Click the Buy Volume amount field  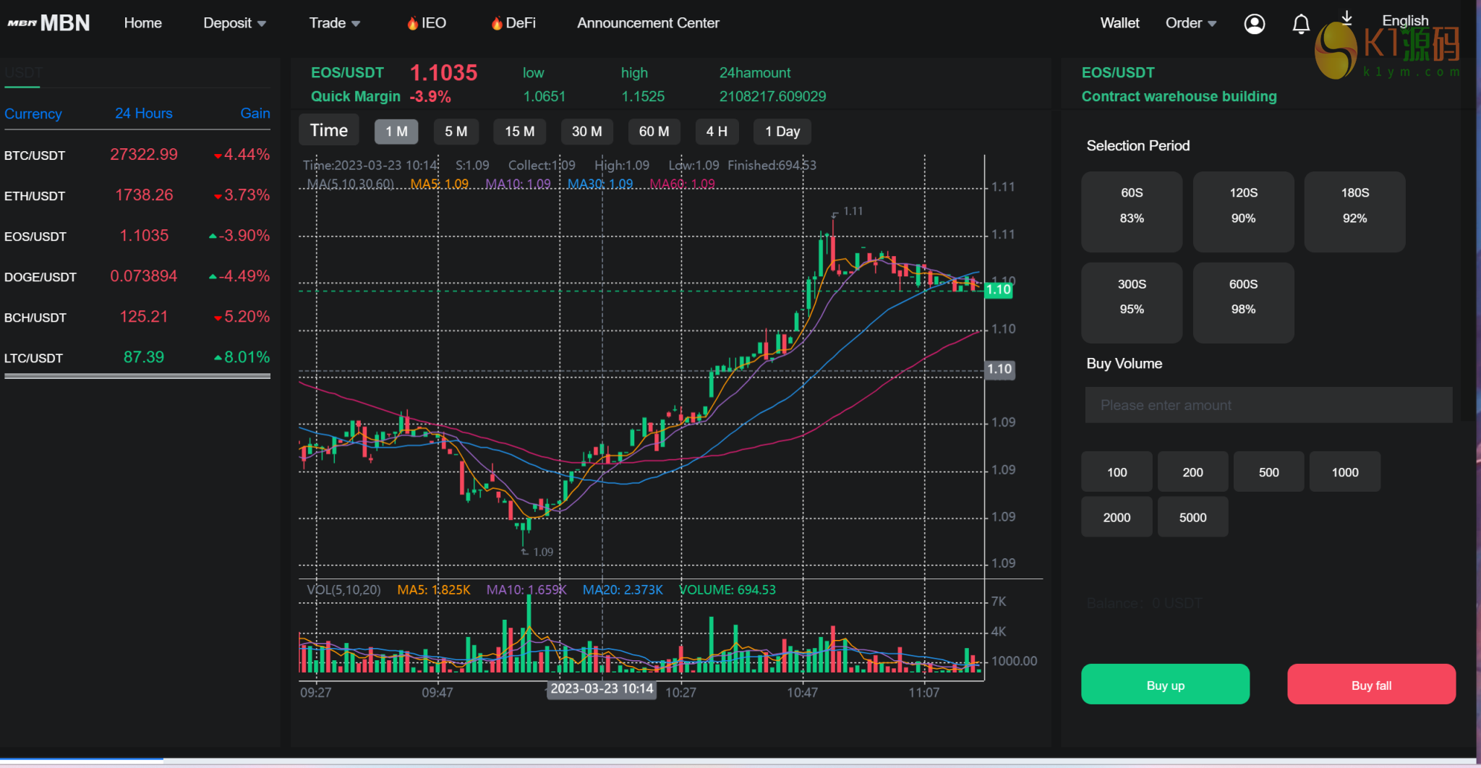click(1268, 405)
